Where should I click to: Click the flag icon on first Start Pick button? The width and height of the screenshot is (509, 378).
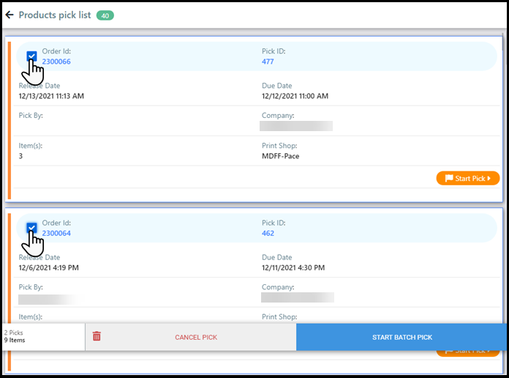[448, 178]
